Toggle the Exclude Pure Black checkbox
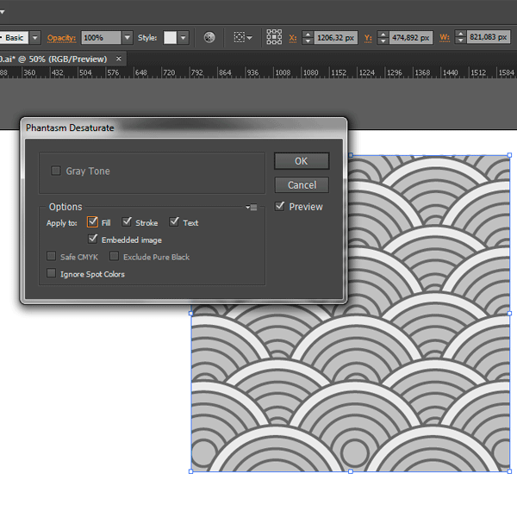 pyautogui.click(x=114, y=256)
